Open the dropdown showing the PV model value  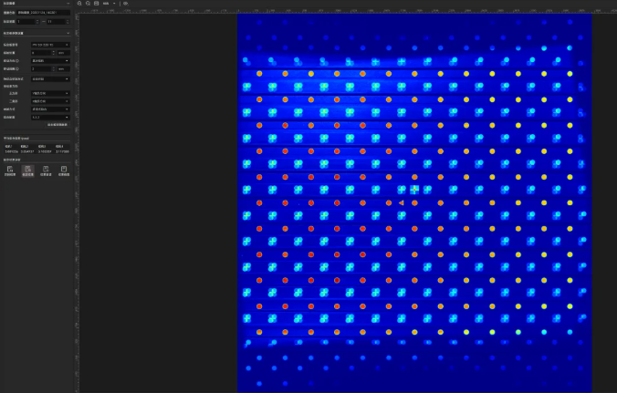point(49,44)
